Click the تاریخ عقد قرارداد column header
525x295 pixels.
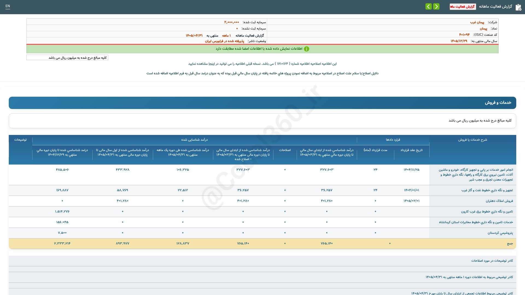pos(412,150)
